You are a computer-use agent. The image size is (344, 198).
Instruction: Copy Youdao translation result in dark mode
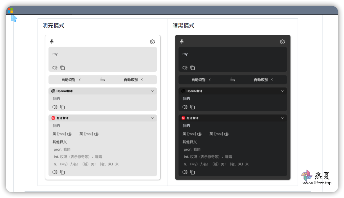click(193, 172)
